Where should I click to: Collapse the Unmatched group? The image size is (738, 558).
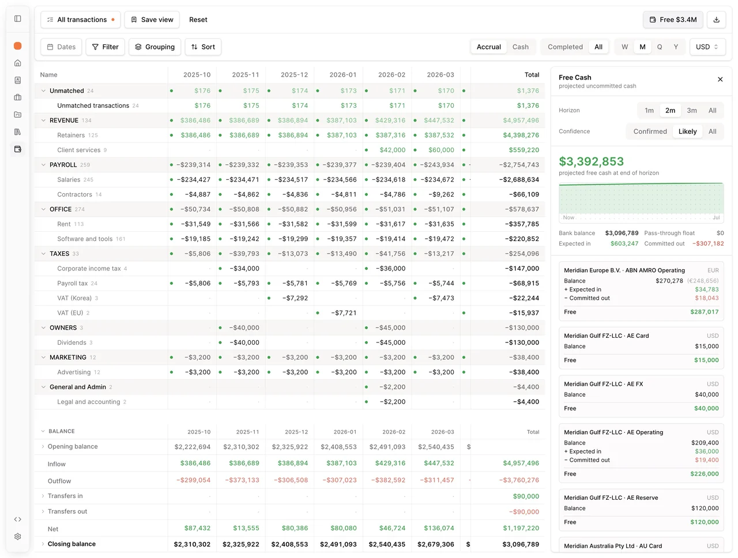pyautogui.click(x=43, y=91)
